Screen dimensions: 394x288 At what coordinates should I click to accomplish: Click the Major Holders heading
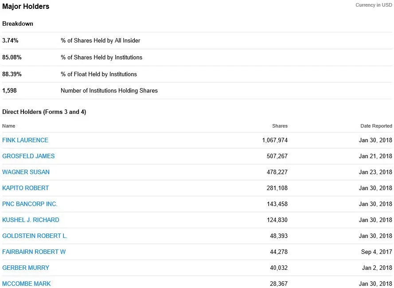tap(26, 7)
